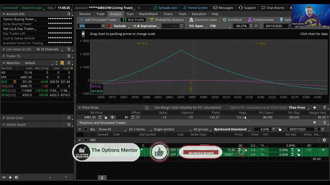Click the dollar sign icon in price slice row
This screenshot has width=330, height=185.
pyautogui.click(x=112, y=117)
